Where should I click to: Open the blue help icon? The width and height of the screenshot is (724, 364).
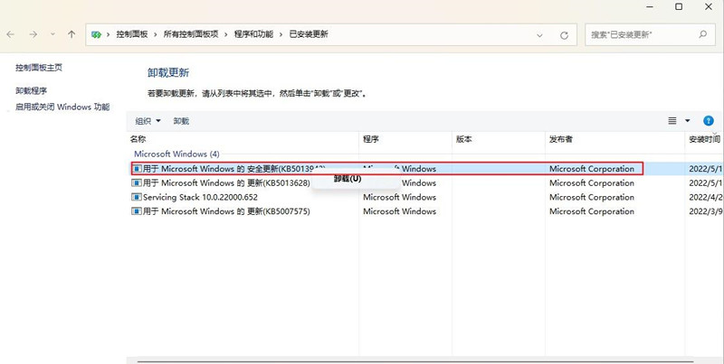tap(709, 121)
